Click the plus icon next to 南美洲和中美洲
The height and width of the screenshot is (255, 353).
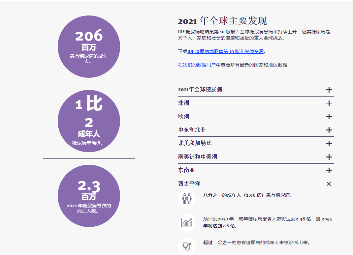[329, 157]
